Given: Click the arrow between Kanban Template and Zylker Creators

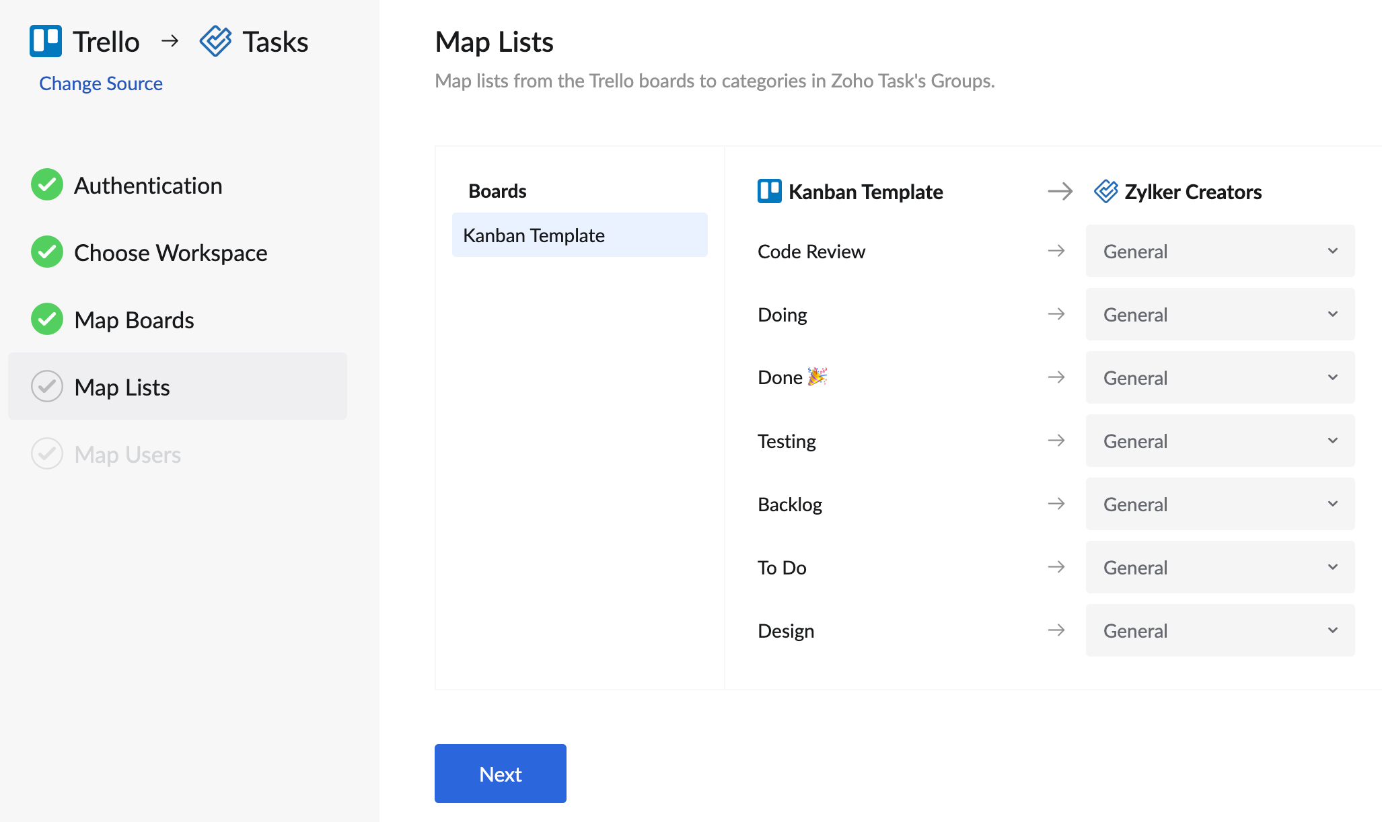Looking at the screenshot, I should click(1059, 191).
